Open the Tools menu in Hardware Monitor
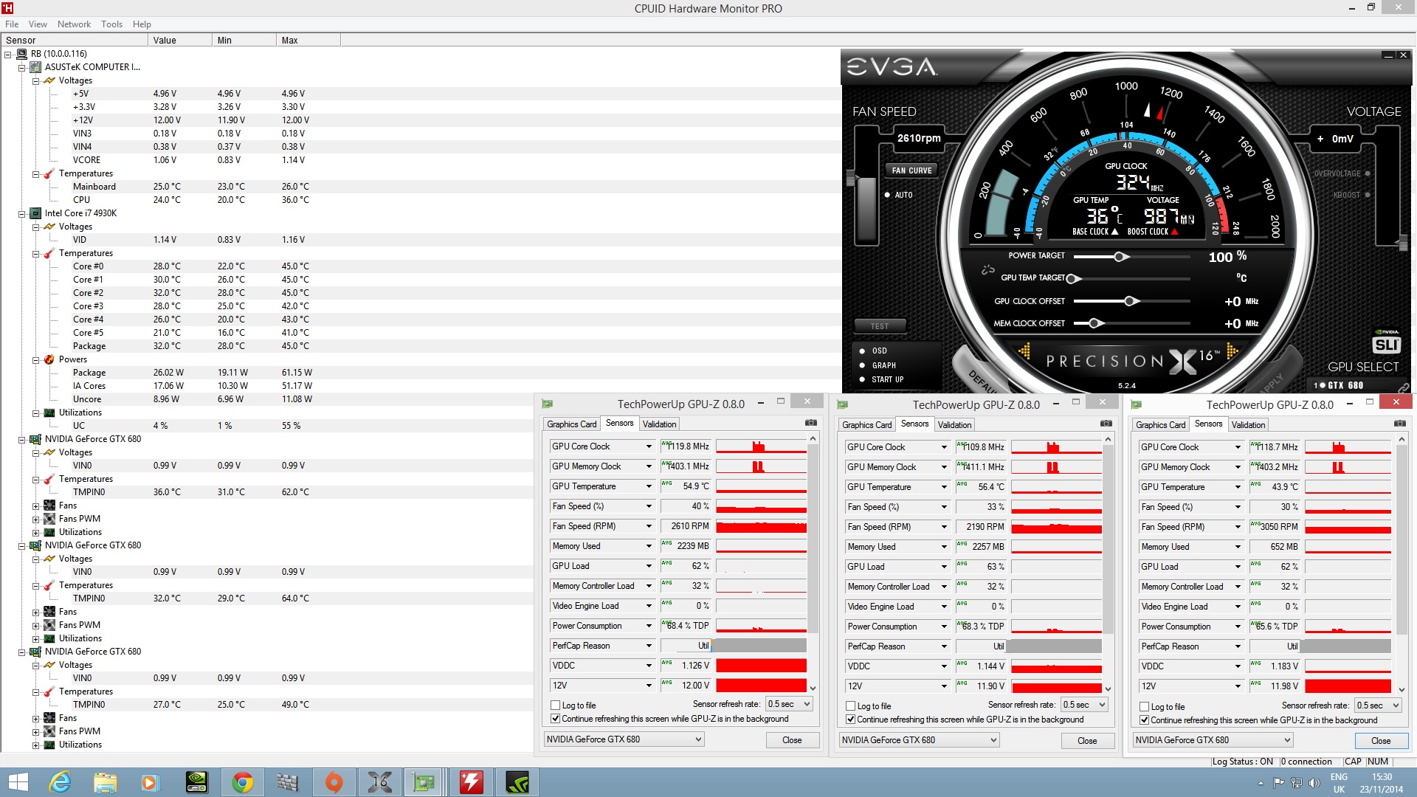Image resolution: width=1417 pixels, height=797 pixels. point(111,24)
